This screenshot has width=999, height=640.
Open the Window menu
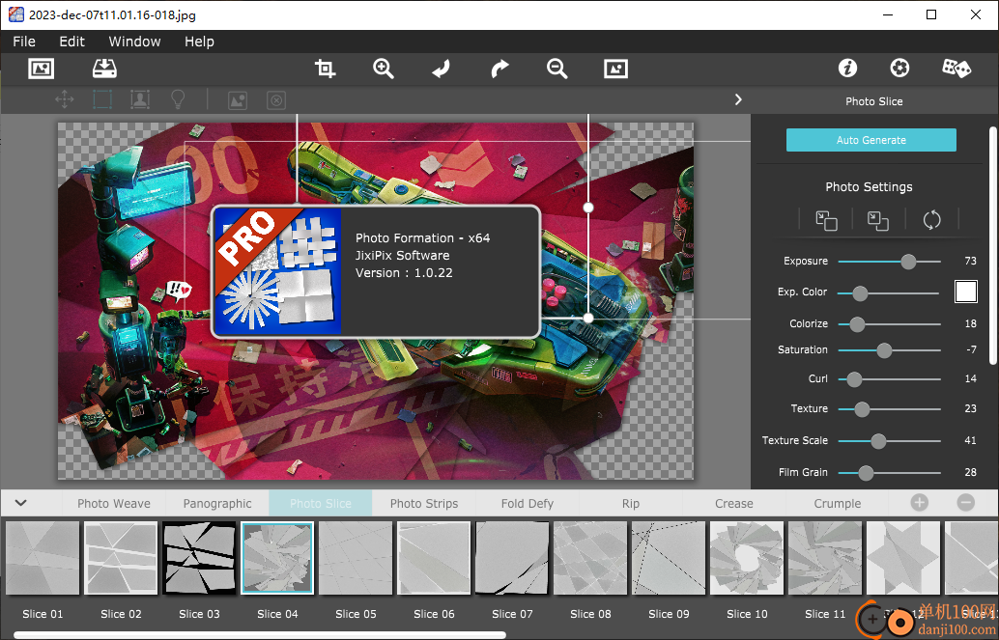(134, 42)
